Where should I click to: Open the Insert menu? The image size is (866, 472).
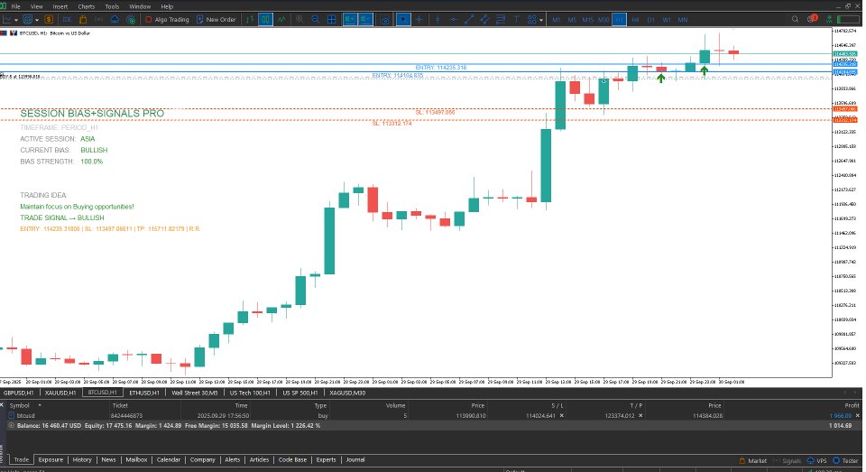60,6
